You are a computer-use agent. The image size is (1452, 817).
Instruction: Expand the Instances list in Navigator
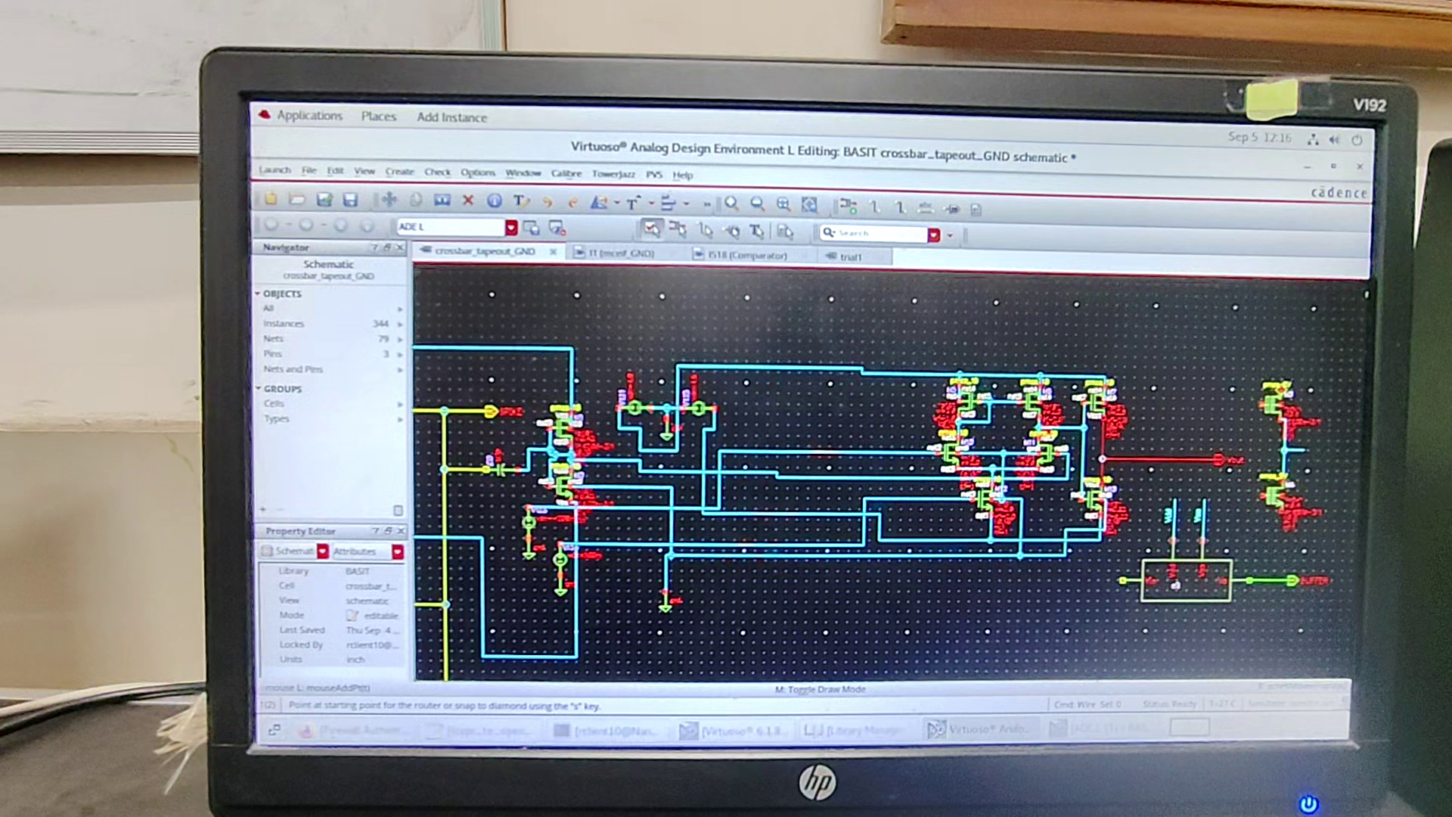[x=399, y=323]
